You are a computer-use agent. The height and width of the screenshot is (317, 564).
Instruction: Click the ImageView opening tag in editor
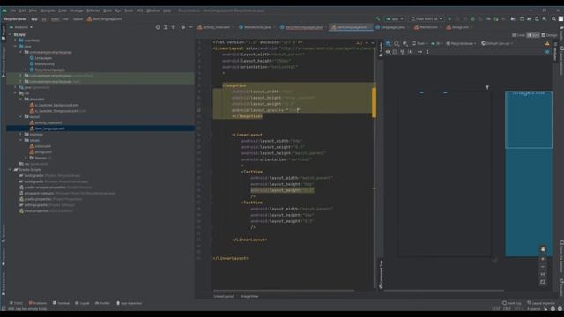pos(234,85)
